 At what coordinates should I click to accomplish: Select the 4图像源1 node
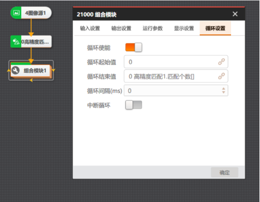(x=31, y=13)
